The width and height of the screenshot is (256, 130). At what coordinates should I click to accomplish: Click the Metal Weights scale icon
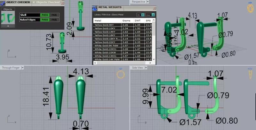point(95,8)
